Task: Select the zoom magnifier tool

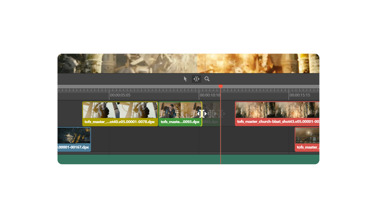Action: point(207,79)
